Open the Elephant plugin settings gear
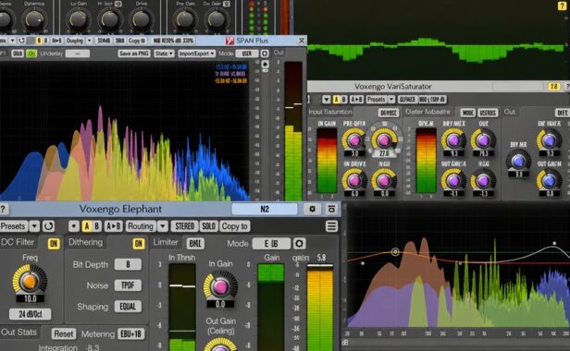Viewport: 570px width, 351px height. [312, 209]
